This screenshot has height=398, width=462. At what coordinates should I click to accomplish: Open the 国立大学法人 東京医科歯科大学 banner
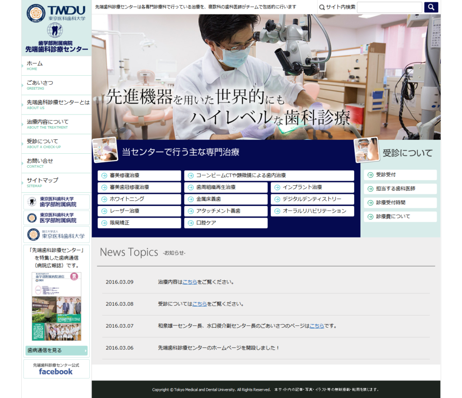(56, 234)
